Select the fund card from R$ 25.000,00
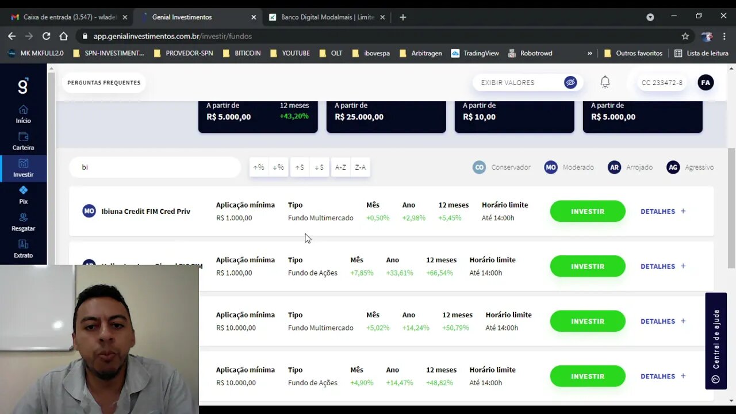 click(x=386, y=117)
